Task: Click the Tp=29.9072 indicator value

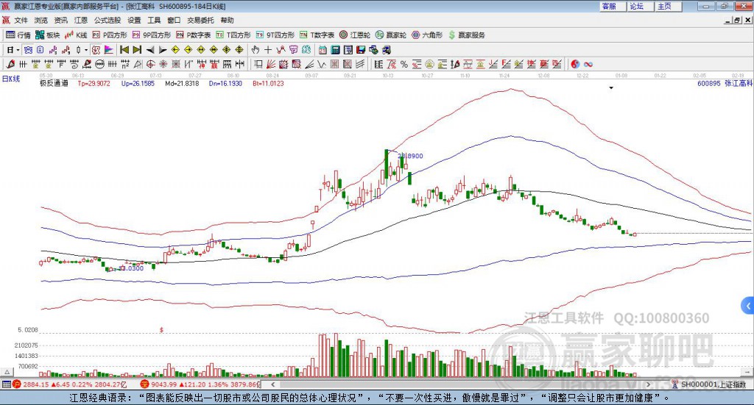Action: 94,84
